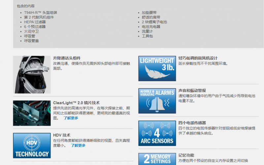Open the lift-front helmet product image
The width and height of the screenshot is (264, 165).
click(32, 75)
